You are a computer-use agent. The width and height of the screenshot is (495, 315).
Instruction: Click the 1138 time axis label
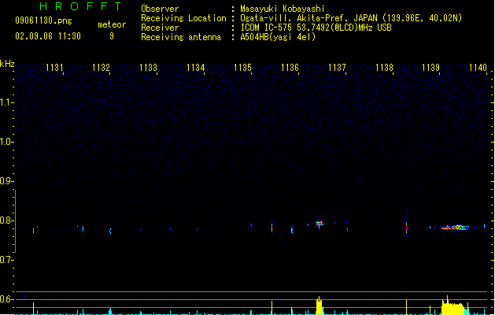click(x=384, y=68)
